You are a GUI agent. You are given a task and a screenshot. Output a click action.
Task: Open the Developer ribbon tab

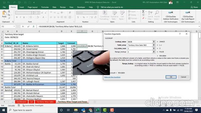[x=81, y=7]
